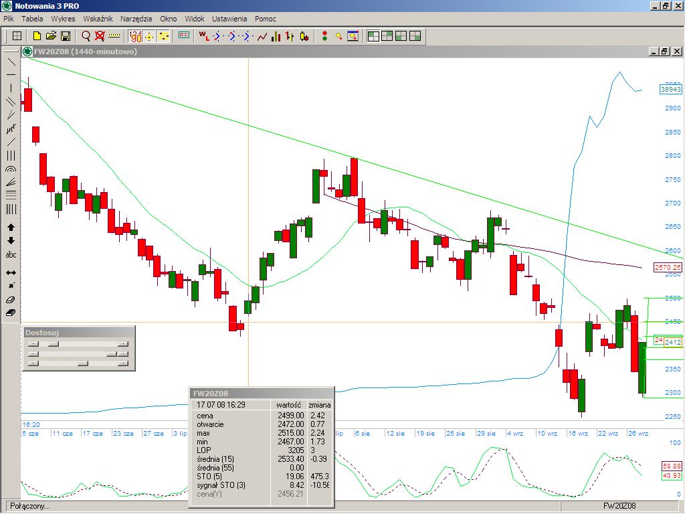Viewport: 685px width, 514px height.
Task: Switch to candlestick chart icon
Action: [x=304, y=36]
